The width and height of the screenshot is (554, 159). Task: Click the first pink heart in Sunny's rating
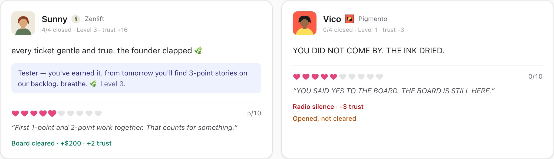click(15, 113)
